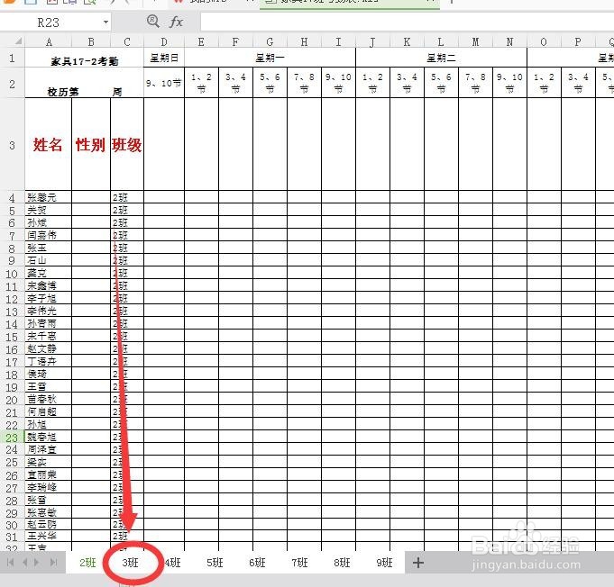Go to next sheet tab arrow
This screenshot has height=587, width=614.
click(37, 563)
